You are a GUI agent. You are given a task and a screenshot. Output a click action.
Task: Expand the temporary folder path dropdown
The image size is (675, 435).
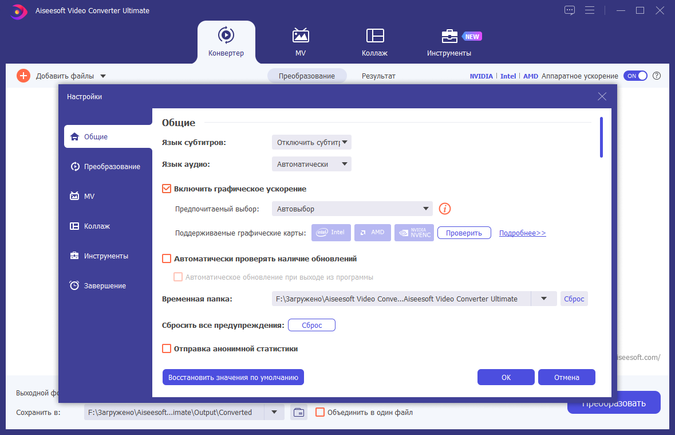tap(544, 299)
